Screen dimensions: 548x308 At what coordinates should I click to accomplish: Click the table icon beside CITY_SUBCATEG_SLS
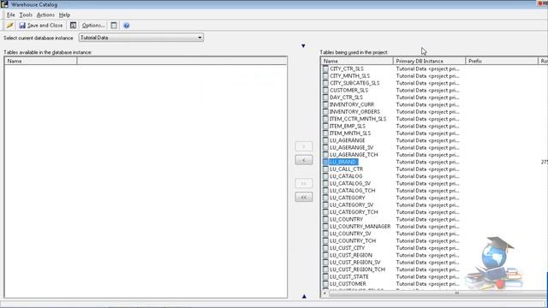[325, 83]
